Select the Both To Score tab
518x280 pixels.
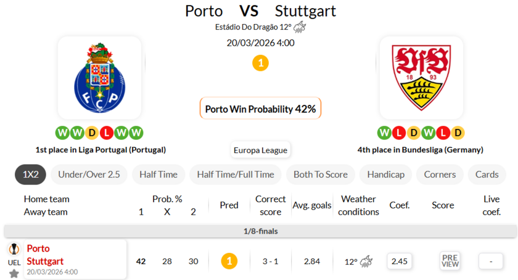tap(320, 175)
